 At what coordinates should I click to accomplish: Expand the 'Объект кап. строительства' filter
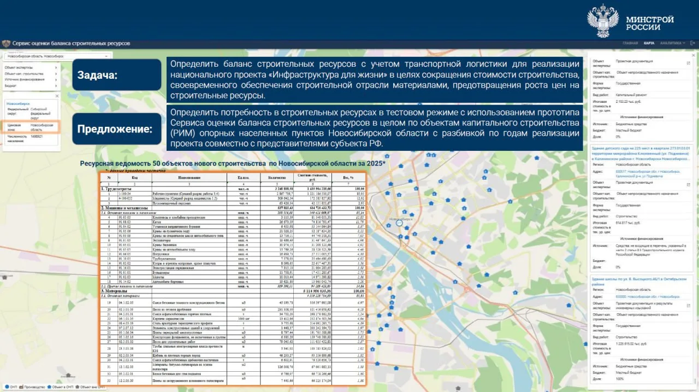pos(31,73)
